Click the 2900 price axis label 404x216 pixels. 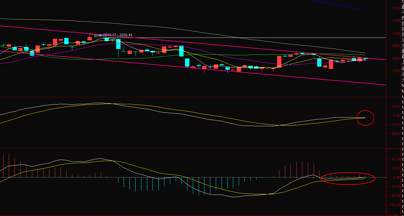pyautogui.click(x=396, y=59)
